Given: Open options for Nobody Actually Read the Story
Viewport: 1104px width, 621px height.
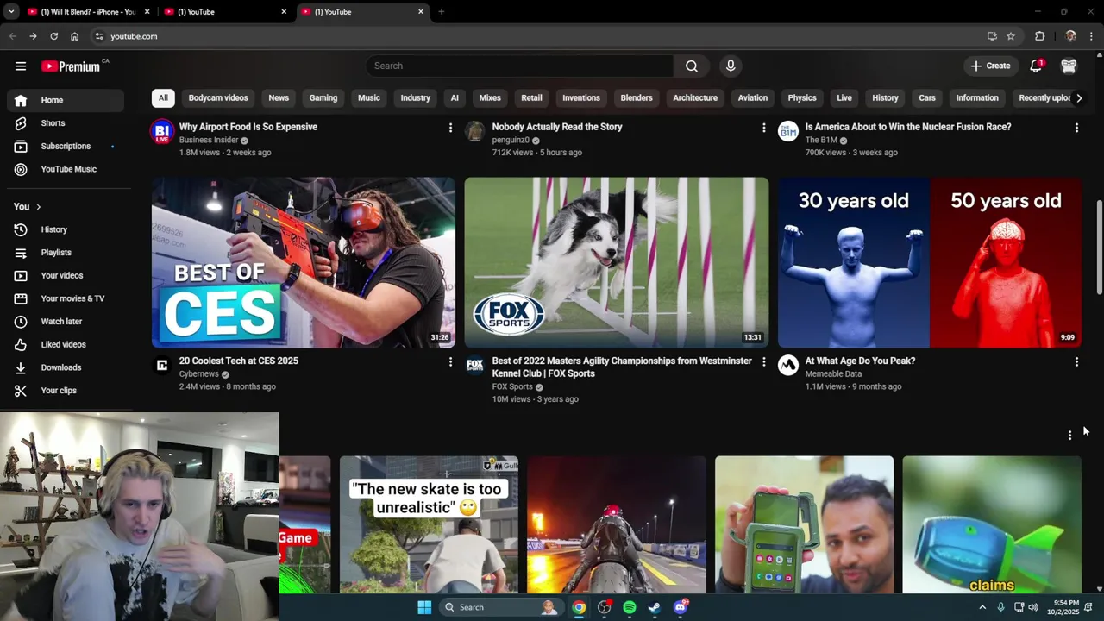Looking at the screenshot, I should point(763,128).
